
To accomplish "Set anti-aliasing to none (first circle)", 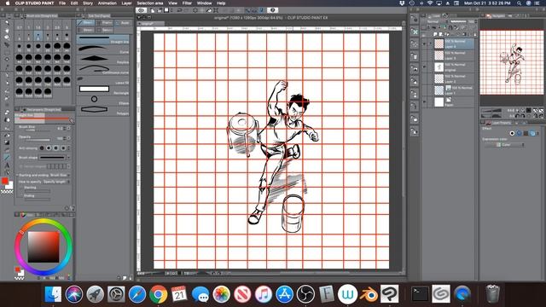I will pyautogui.click(x=42, y=148).
